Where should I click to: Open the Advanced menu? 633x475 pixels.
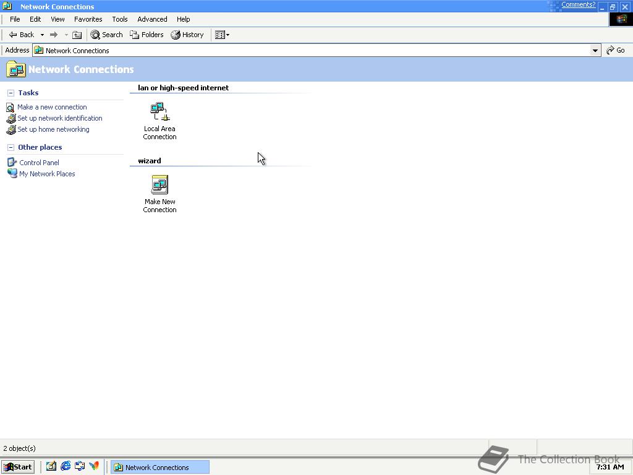point(152,19)
